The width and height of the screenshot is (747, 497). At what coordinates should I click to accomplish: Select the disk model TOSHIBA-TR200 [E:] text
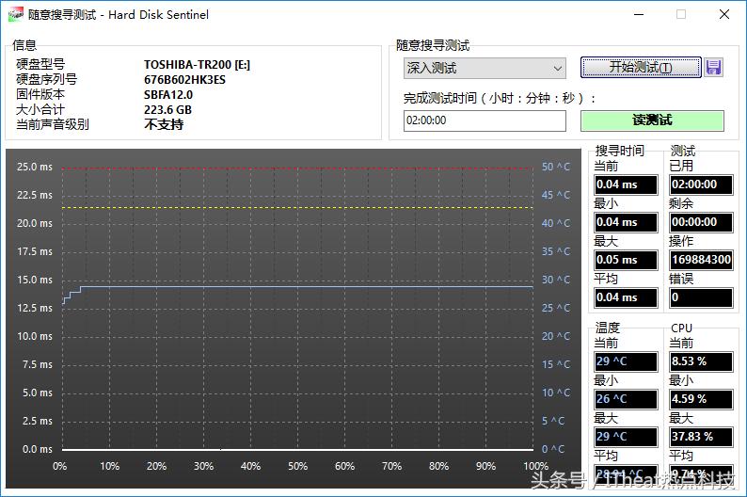tap(197, 64)
